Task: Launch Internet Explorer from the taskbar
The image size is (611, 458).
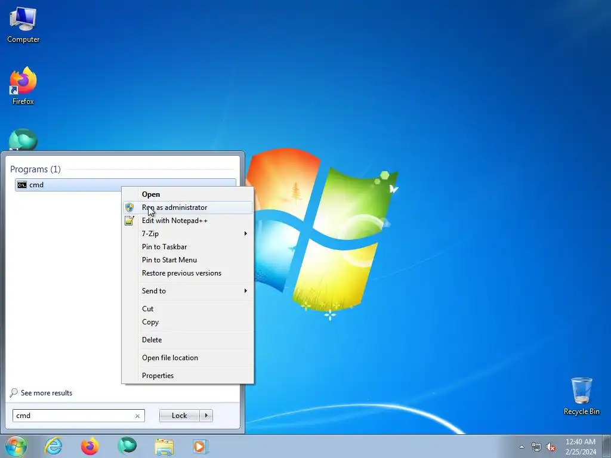Action: pos(53,446)
